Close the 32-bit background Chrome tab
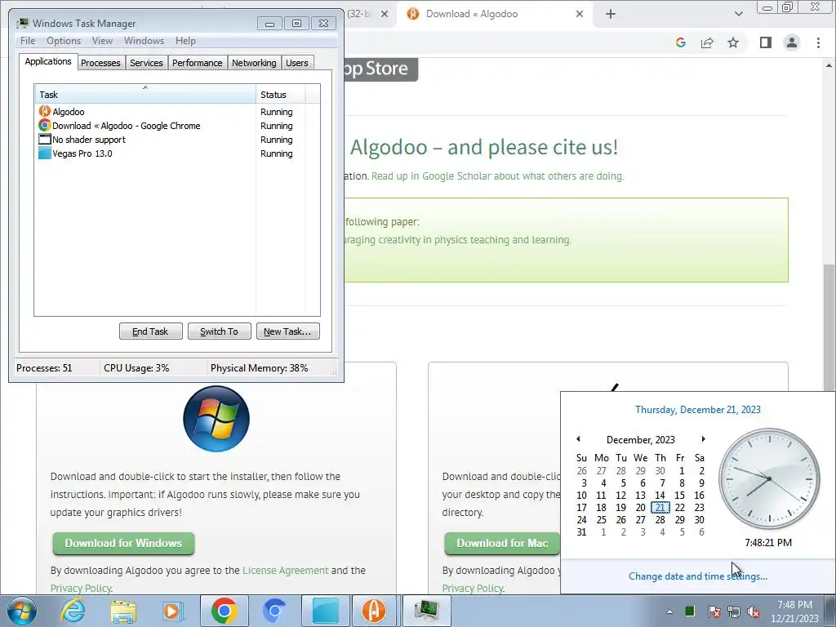This screenshot has width=836, height=627. 385,14
